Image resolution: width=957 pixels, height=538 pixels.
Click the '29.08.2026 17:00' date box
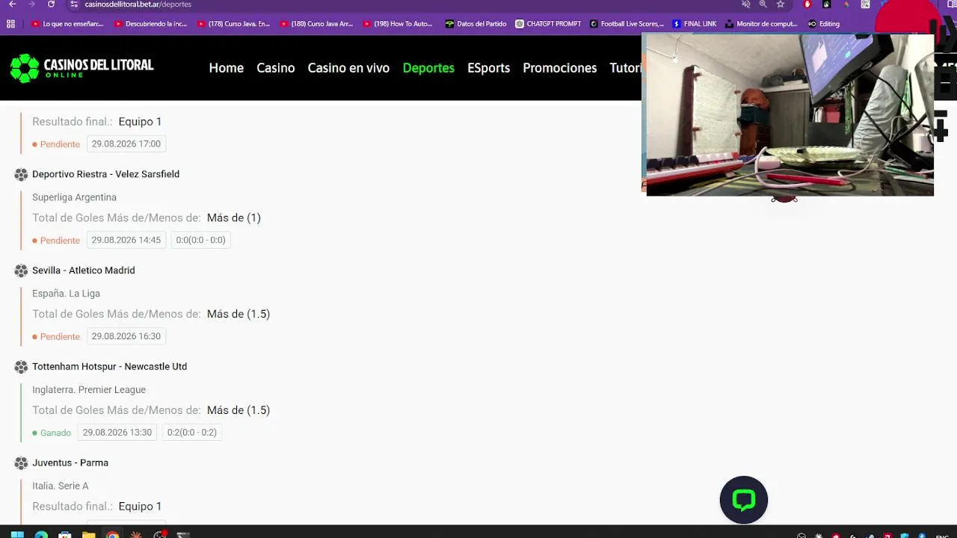126,144
